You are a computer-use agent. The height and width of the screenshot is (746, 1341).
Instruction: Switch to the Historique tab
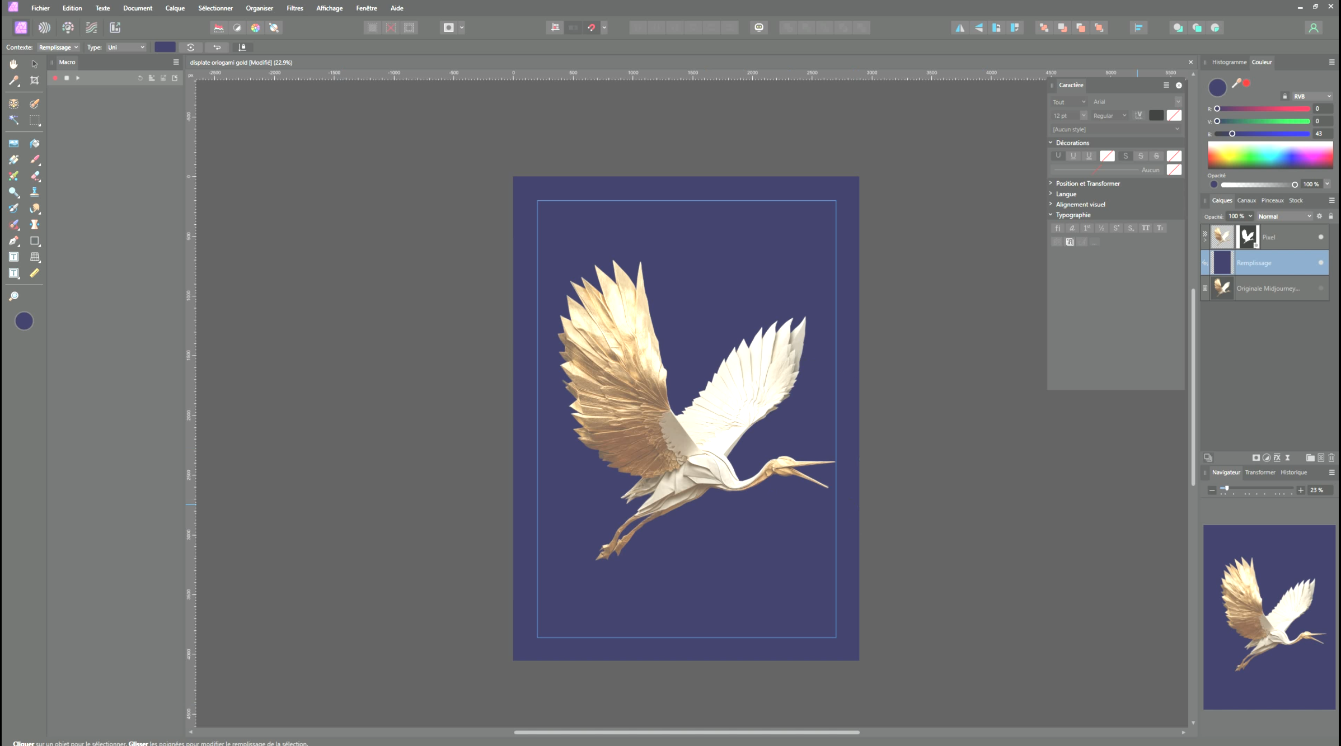[1293, 473]
